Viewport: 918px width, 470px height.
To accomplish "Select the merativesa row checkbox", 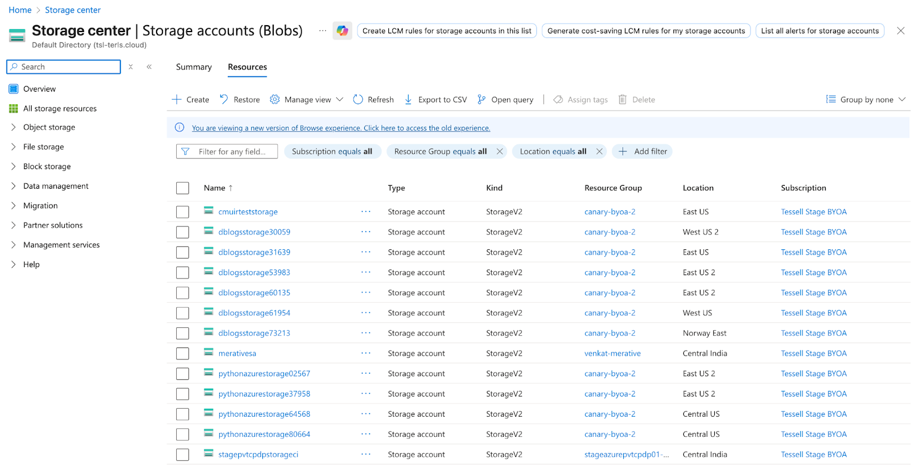I will click(x=182, y=354).
